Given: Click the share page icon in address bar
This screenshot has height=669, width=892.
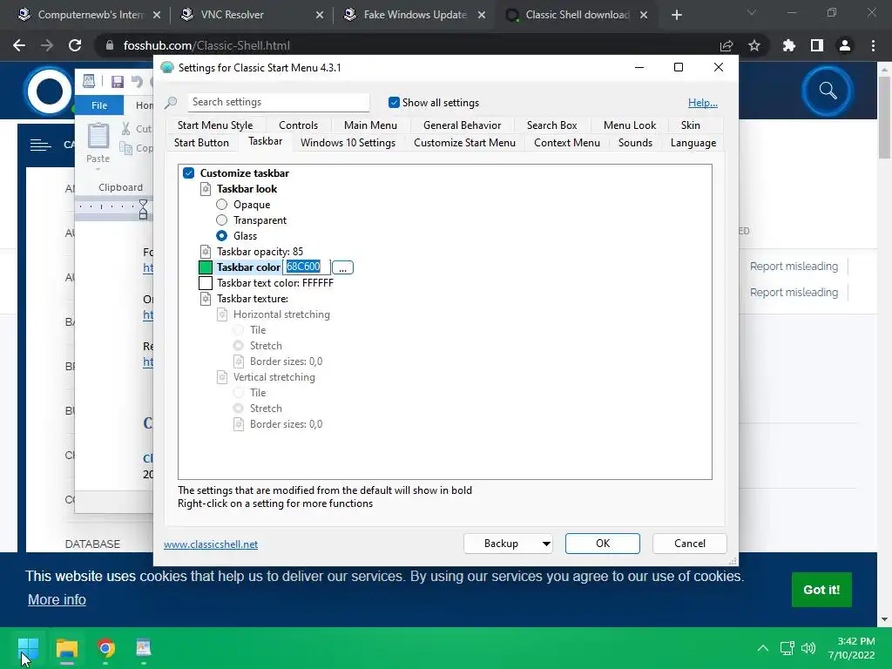Looking at the screenshot, I should tap(726, 45).
